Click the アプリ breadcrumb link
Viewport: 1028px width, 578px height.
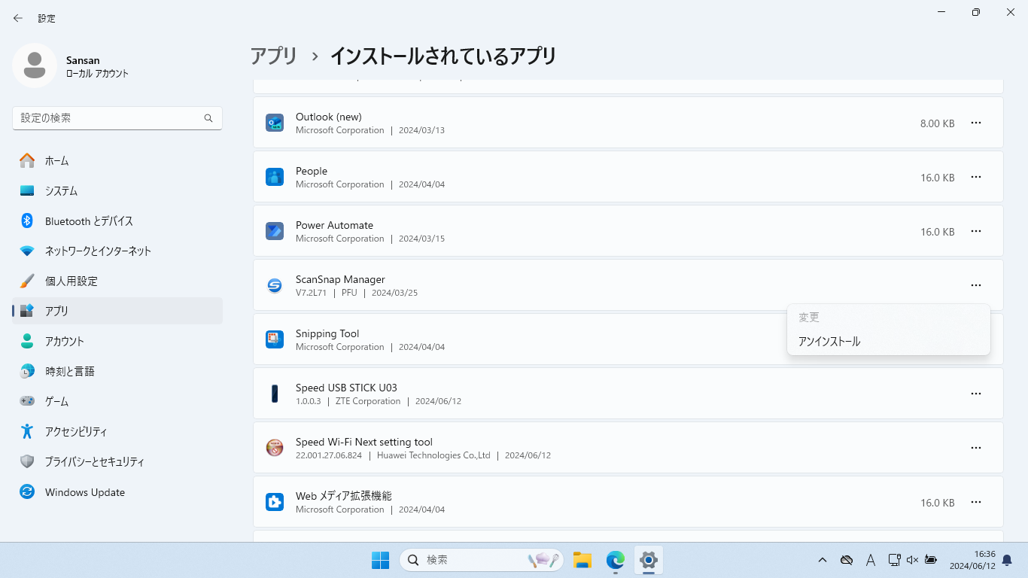click(274, 56)
